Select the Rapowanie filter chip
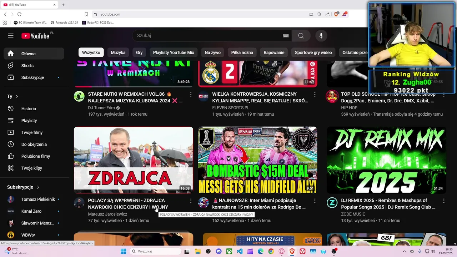 pos(274,52)
